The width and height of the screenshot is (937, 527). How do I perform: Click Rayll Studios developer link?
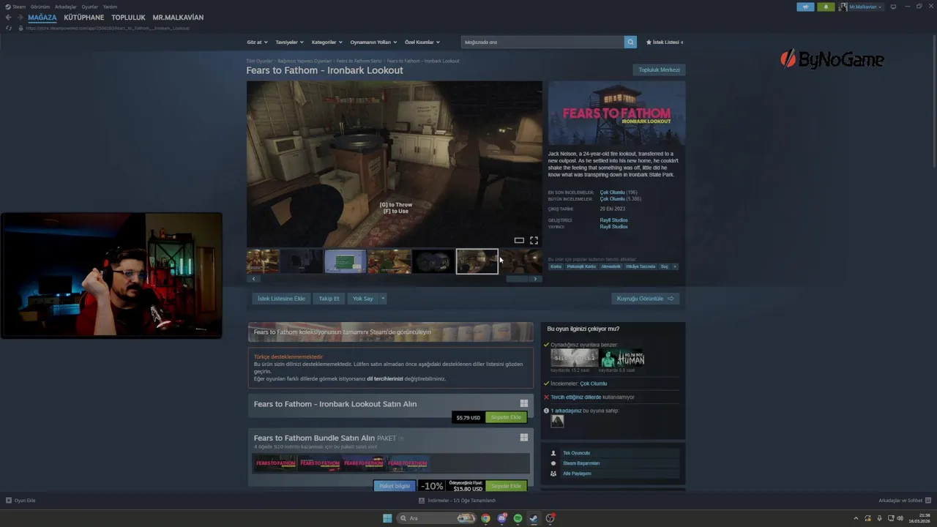[613, 220]
